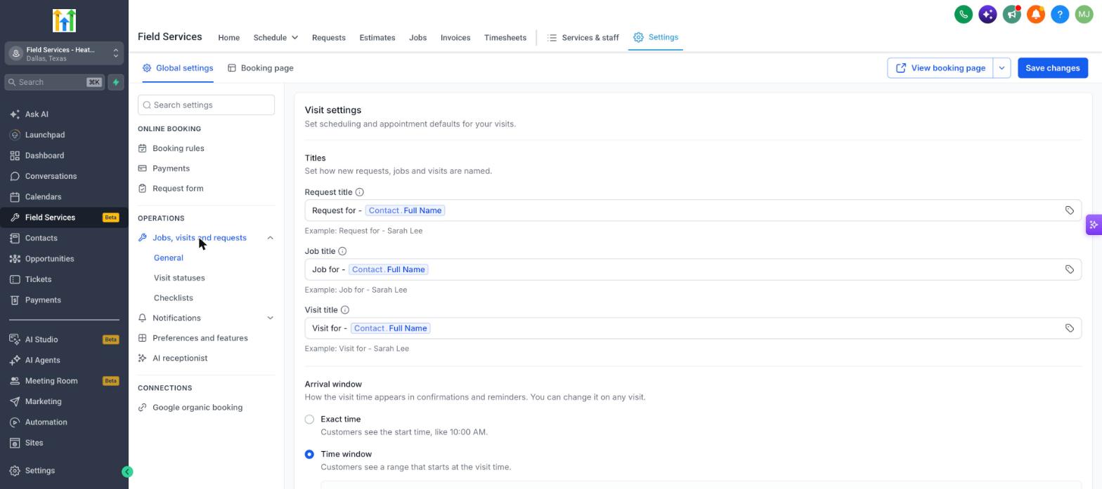1102x489 pixels.
Task: Open the MJ user avatar
Action: (x=1084, y=14)
